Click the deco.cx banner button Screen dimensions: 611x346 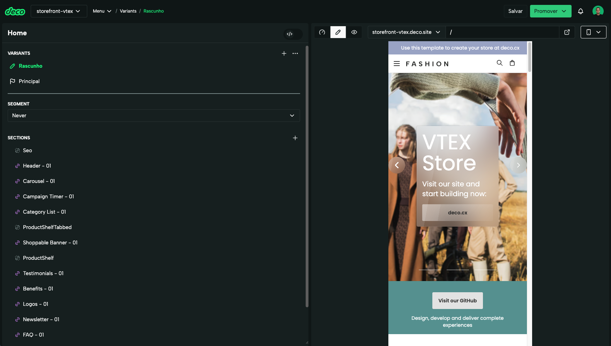click(x=457, y=213)
